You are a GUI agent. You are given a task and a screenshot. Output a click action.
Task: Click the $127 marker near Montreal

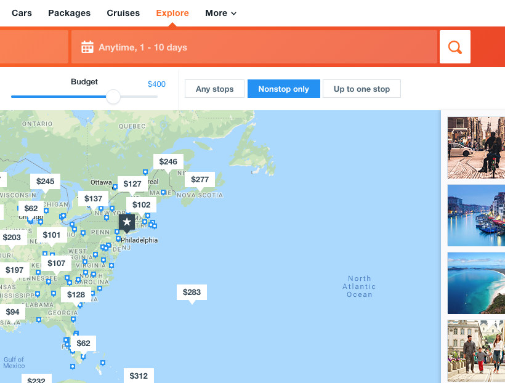tap(132, 183)
